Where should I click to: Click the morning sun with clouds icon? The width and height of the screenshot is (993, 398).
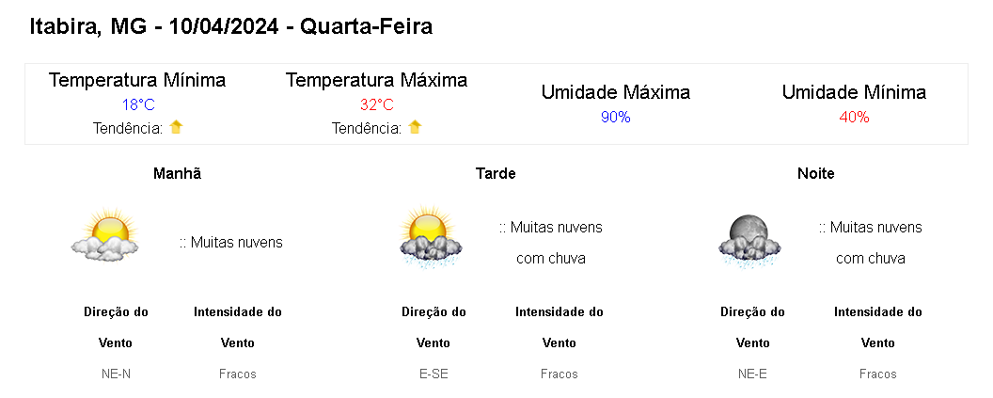click(105, 237)
